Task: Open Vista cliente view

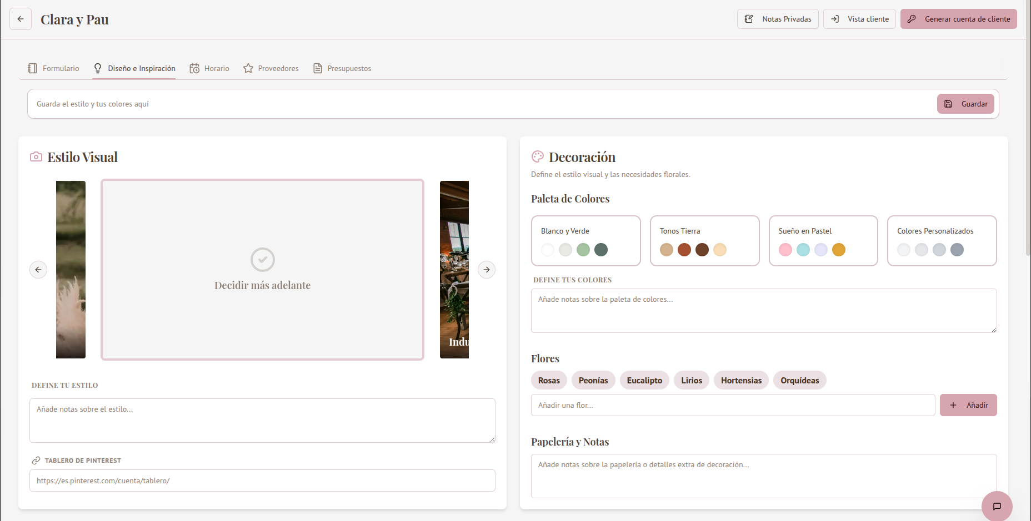Action: tap(859, 19)
